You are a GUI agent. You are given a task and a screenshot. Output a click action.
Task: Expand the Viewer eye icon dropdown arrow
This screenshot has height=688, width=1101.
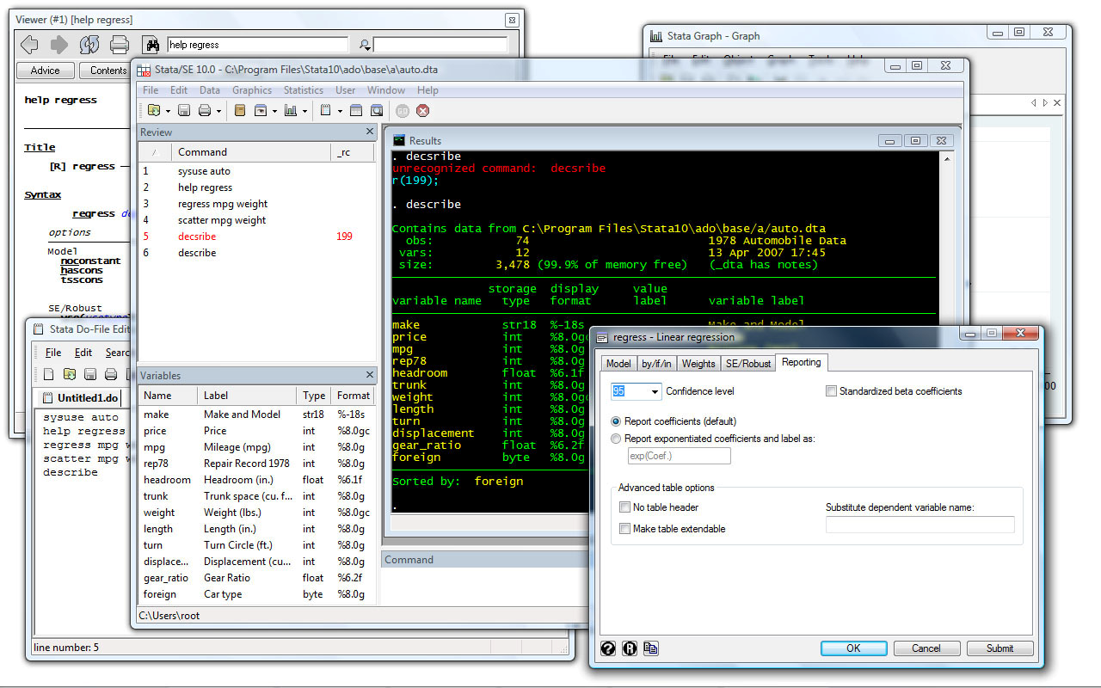(x=274, y=111)
